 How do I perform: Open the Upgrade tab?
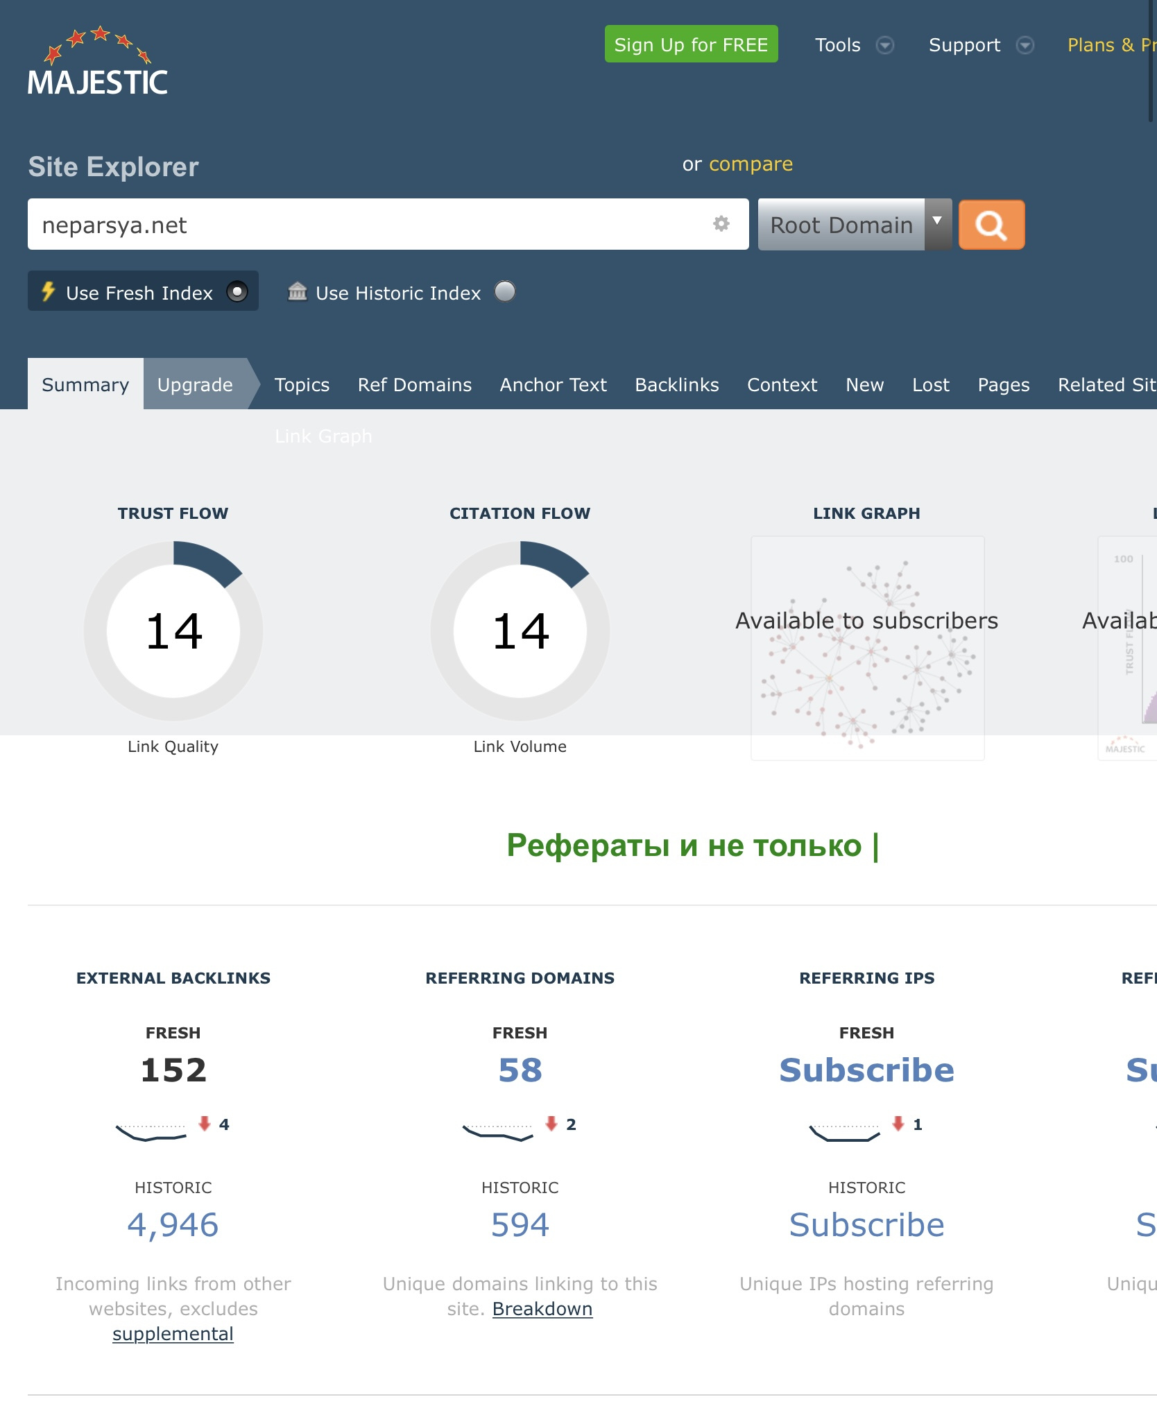click(x=195, y=384)
